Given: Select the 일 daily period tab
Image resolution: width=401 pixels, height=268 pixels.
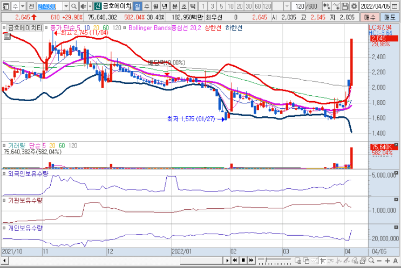Looking at the screenshot, I should pos(138,6).
